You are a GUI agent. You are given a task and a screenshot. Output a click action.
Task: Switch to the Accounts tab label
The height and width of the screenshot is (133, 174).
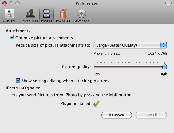click(x=30, y=21)
